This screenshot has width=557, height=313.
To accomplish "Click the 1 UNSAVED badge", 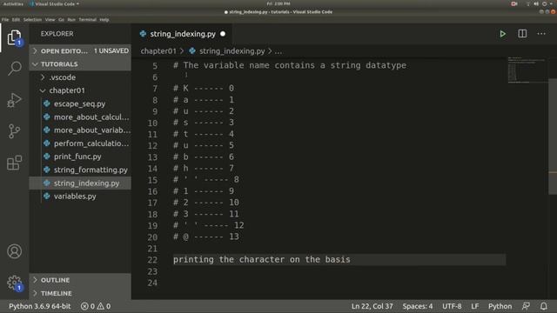I will point(111,50).
